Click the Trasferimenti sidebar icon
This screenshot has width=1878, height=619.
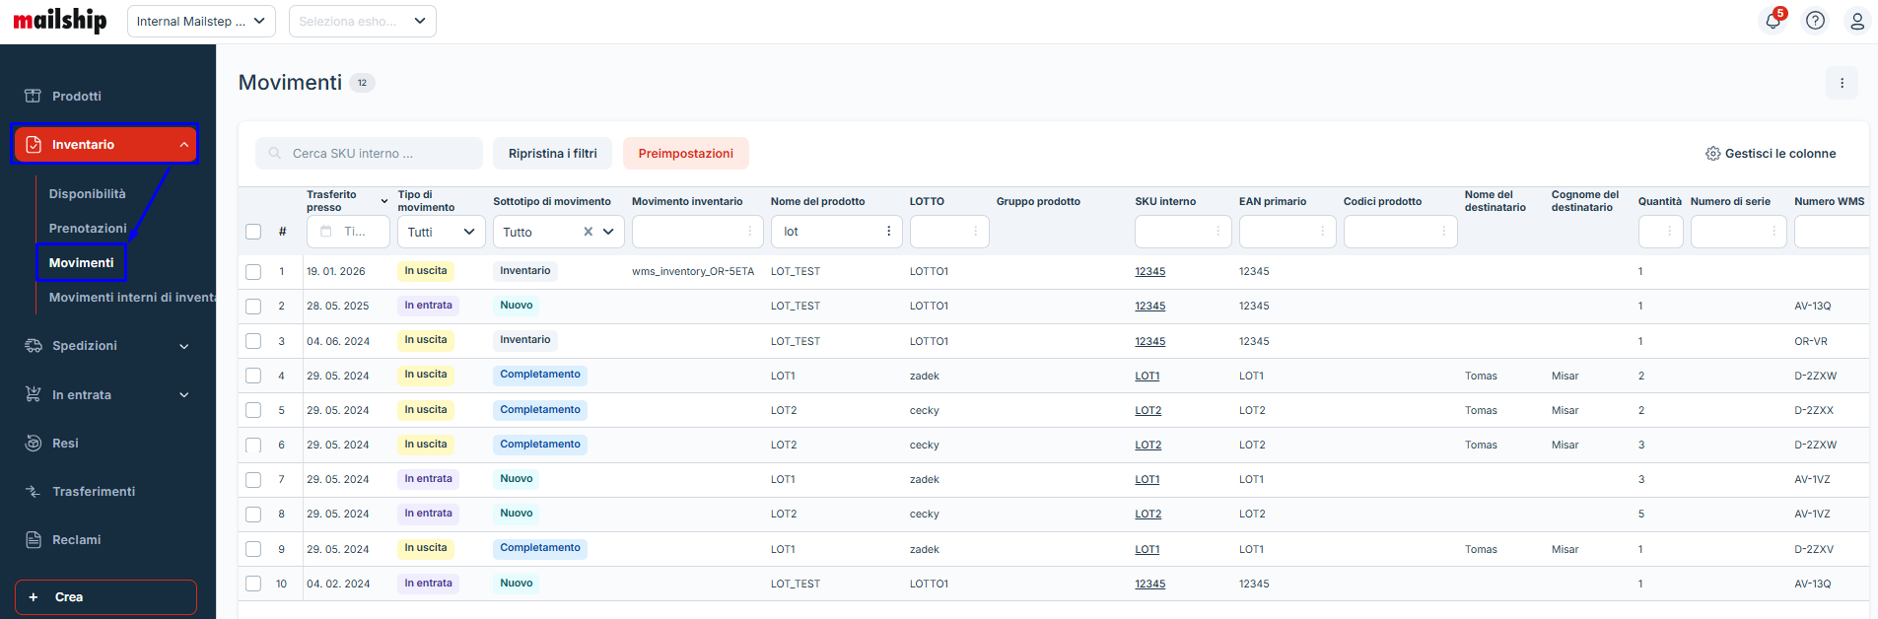[34, 492]
